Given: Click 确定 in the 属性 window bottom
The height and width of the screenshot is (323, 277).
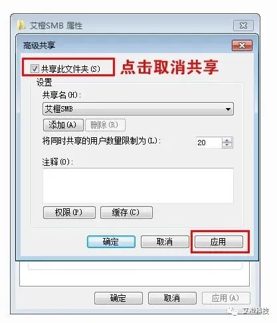Looking at the screenshot, I should (118, 298).
